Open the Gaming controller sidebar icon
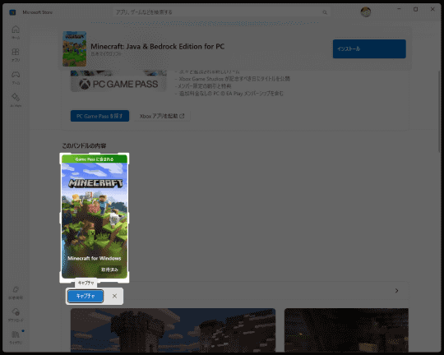This screenshot has height=355, width=444. (x=16, y=77)
